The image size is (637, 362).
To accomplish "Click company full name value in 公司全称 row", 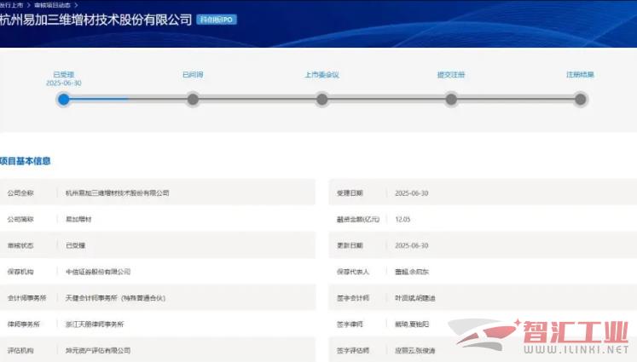I will 118,193.
